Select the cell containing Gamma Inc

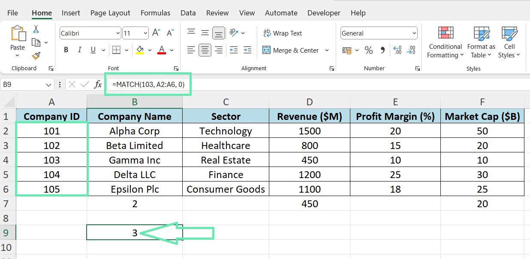pyautogui.click(x=135, y=160)
